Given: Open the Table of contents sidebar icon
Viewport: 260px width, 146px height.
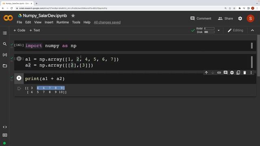Looking at the screenshot, I should [x=5, y=33].
